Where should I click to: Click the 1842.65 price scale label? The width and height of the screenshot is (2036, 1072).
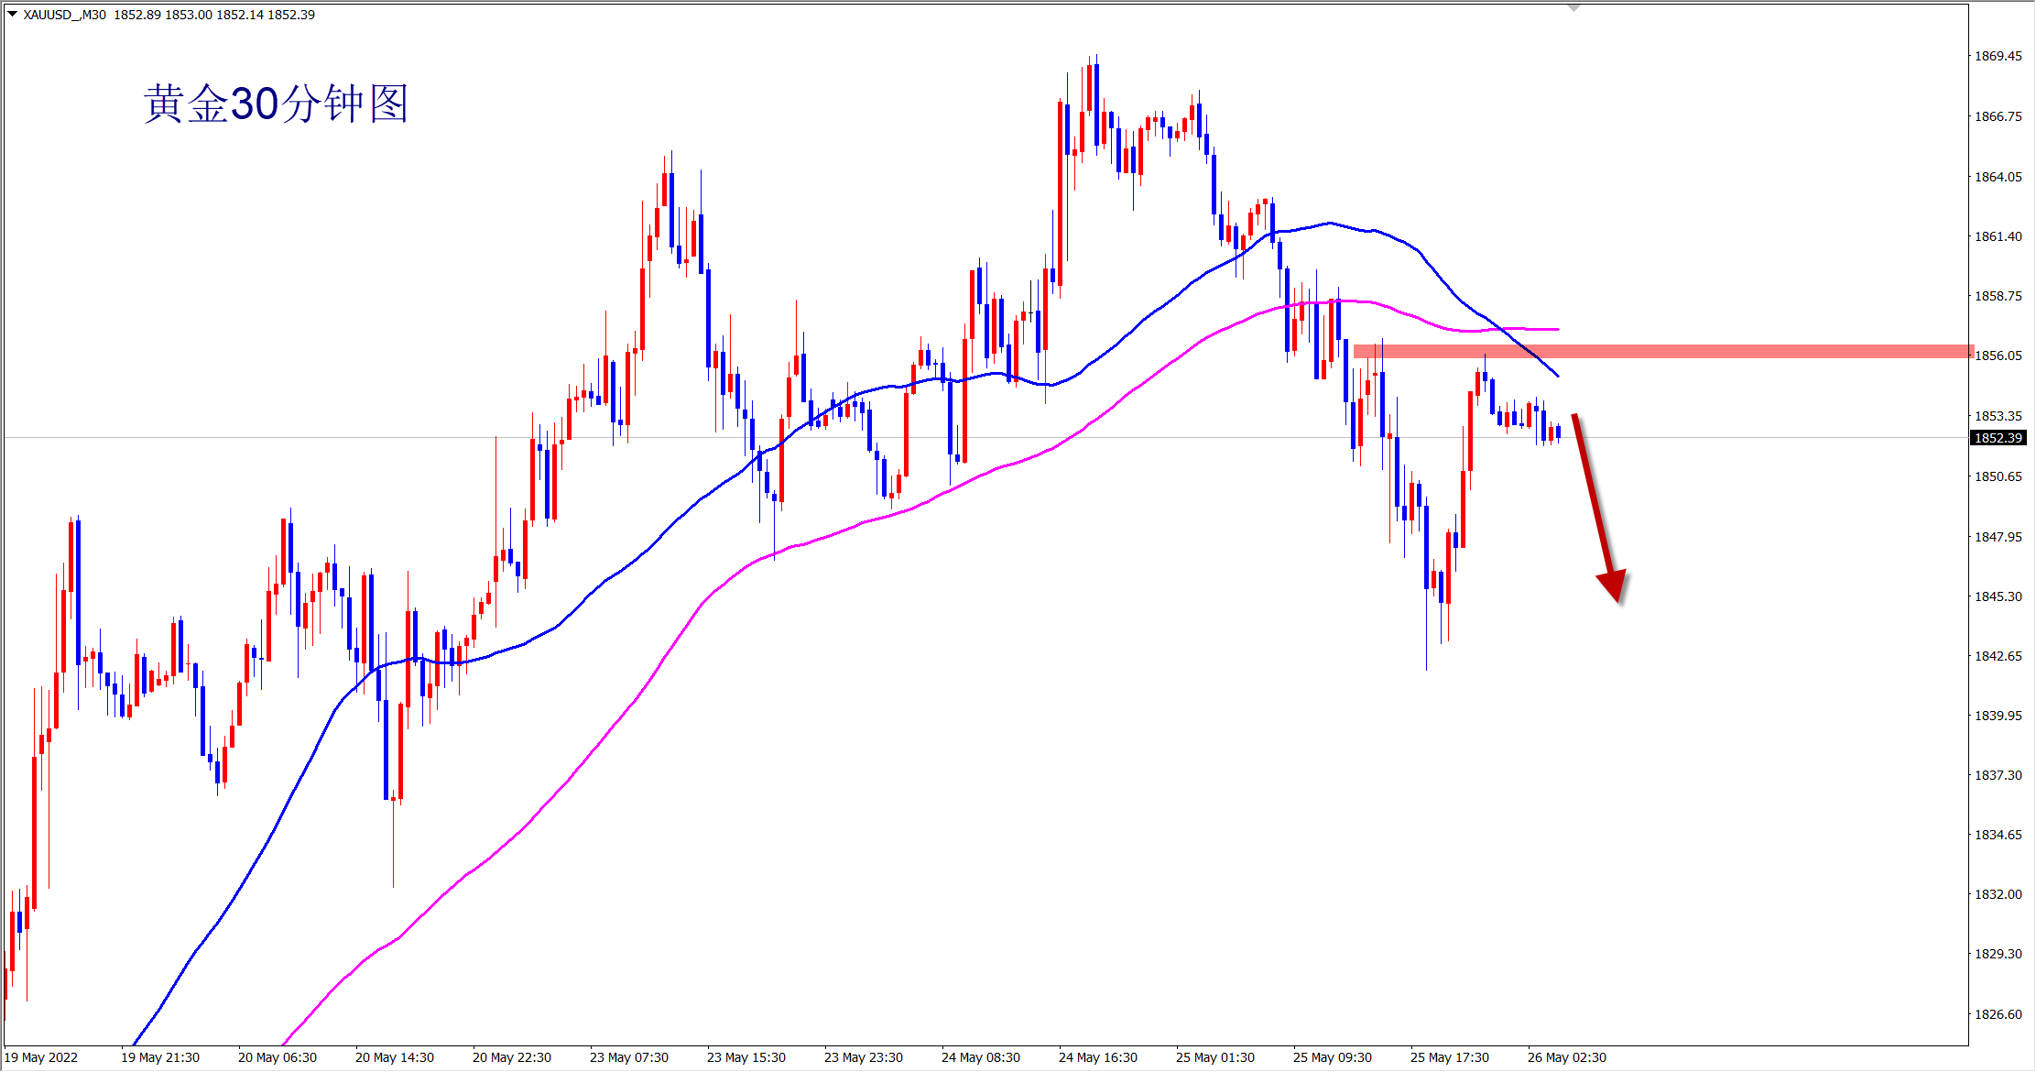pos(1998,656)
